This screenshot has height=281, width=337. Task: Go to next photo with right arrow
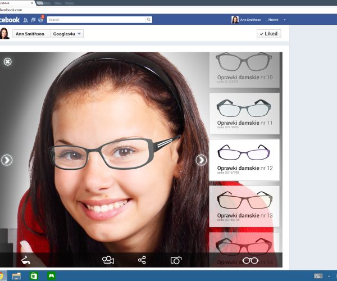(201, 160)
